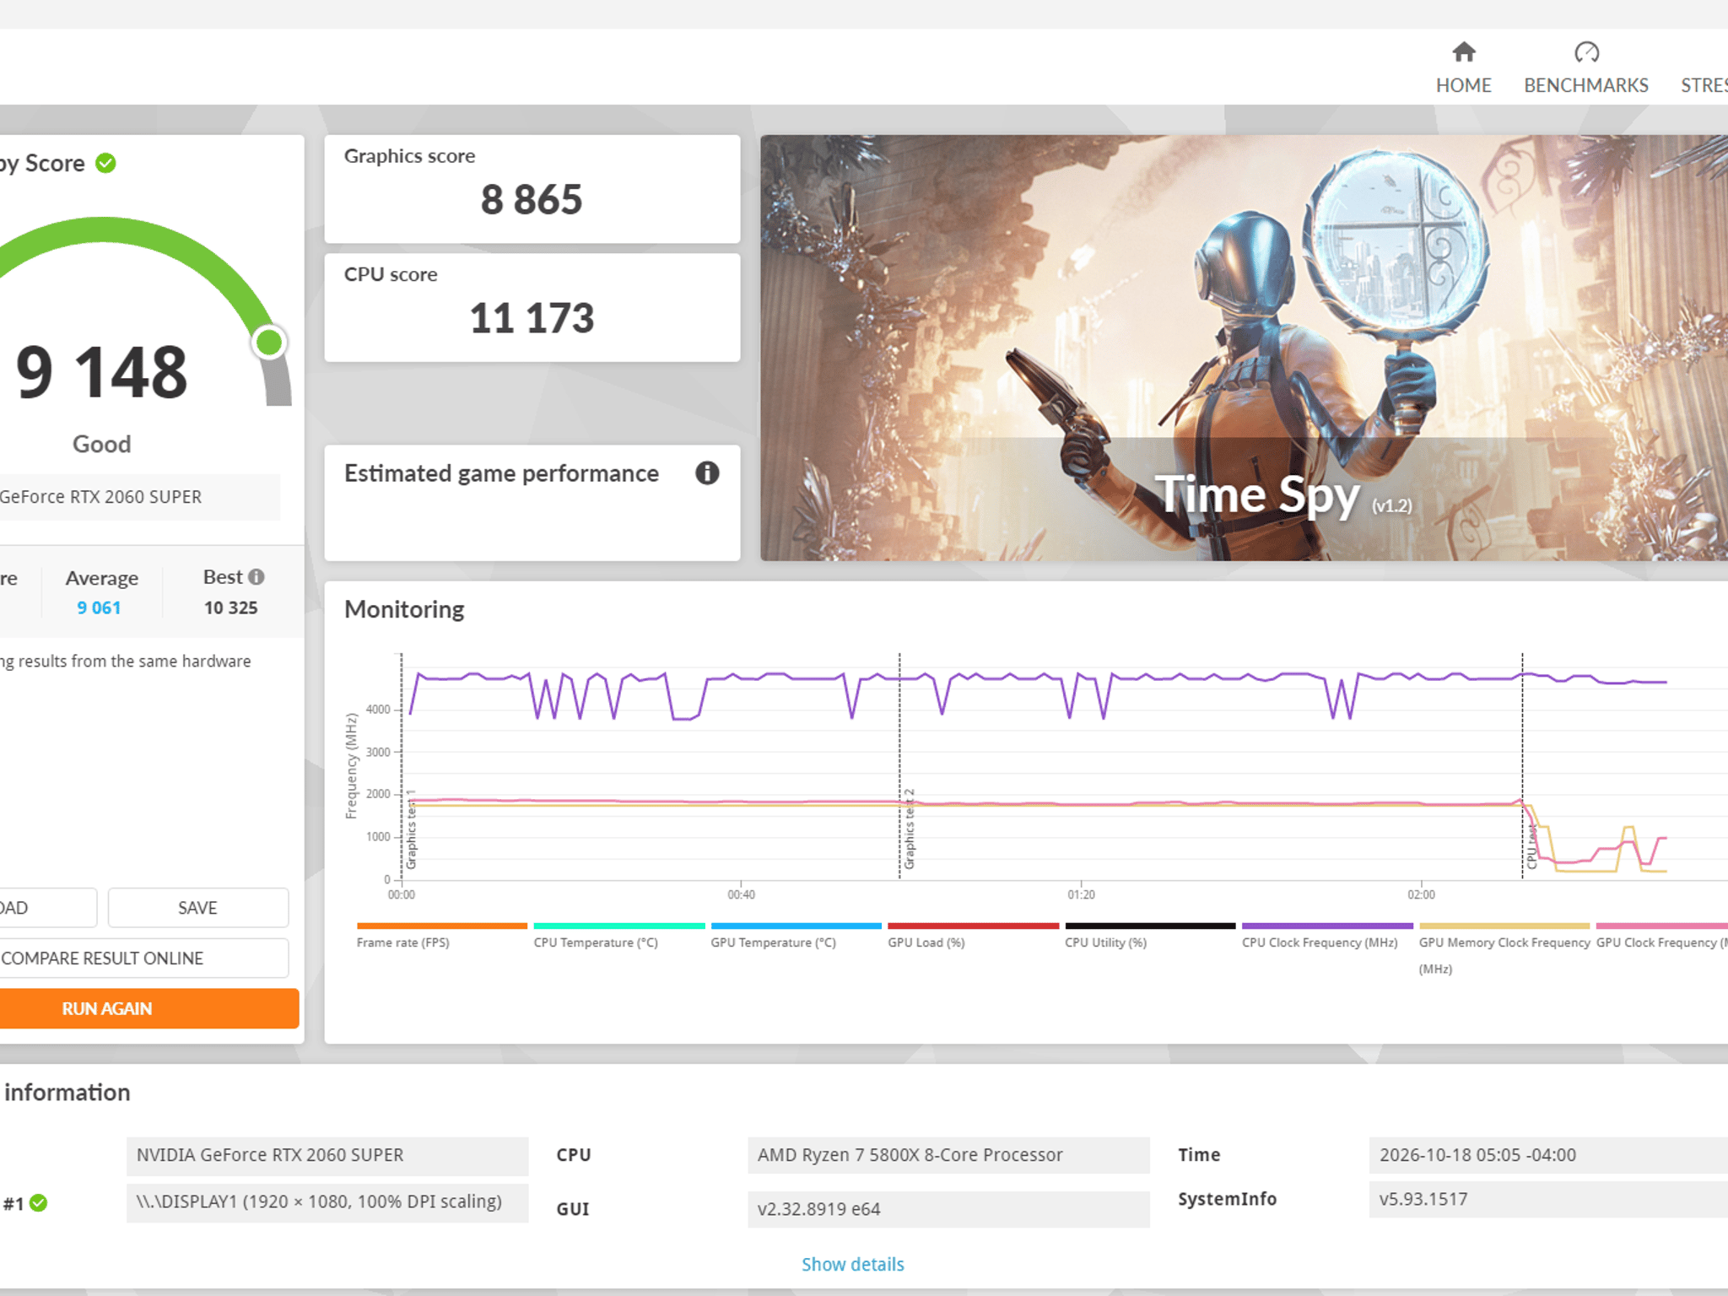Image resolution: width=1728 pixels, height=1296 pixels.
Task: Open the Show details link
Action: click(852, 1264)
